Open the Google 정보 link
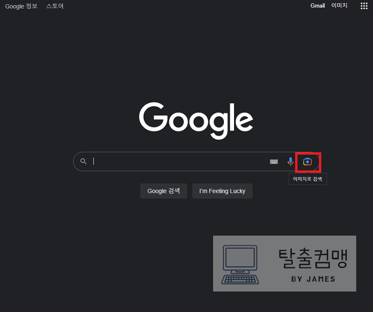Viewport: 373px width, 312px height. [x=21, y=6]
